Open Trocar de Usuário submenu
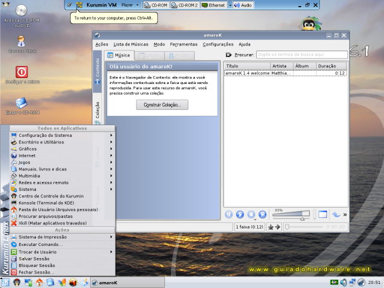This screenshot has height=288, width=384. 62,252
